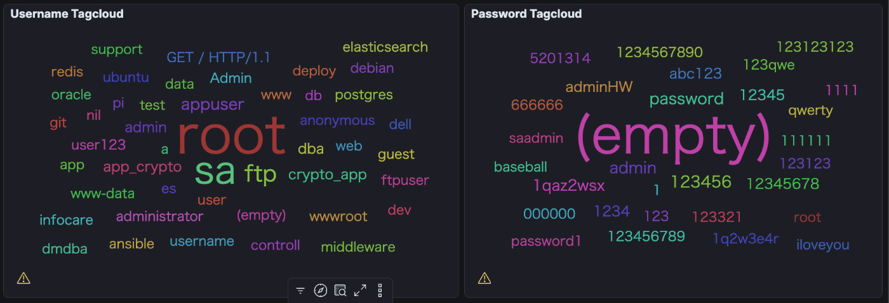The height and width of the screenshot is (303, 889).
Task: Maximize panel with the expand arrows icon
Action: [x=360, y=291]
